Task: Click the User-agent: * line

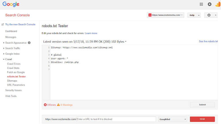Action: tap(60, 58)
